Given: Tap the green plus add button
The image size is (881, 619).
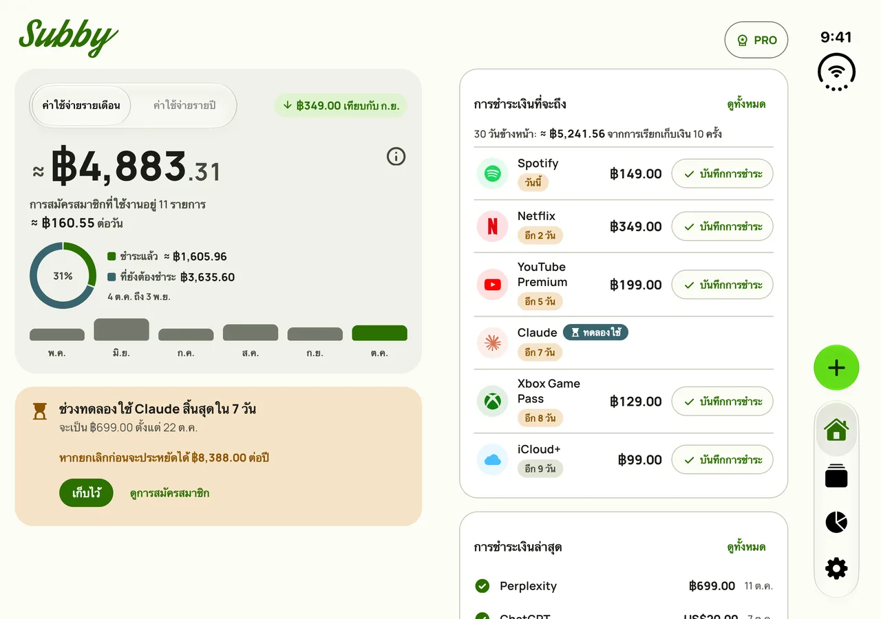Looking at the screenshot, I should tap(836, 368).
